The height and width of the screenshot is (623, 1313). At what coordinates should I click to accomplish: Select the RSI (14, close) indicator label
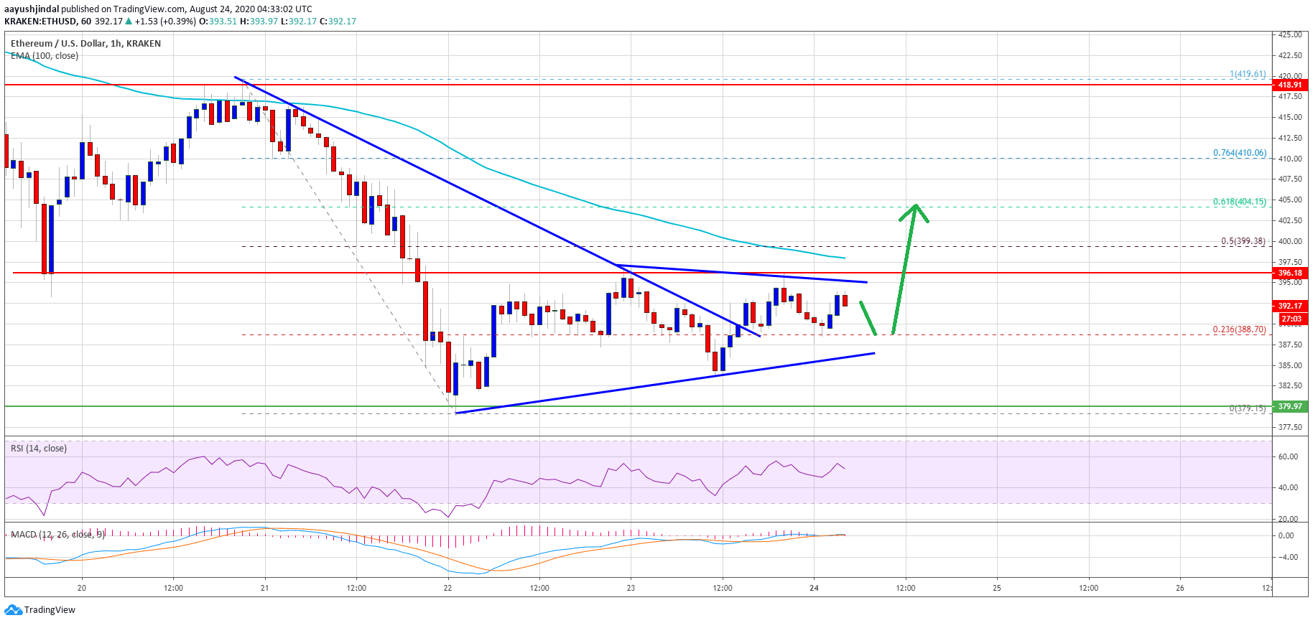39,449
